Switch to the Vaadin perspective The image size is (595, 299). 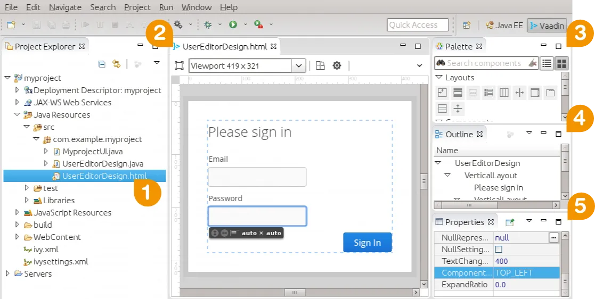(547, 26)
